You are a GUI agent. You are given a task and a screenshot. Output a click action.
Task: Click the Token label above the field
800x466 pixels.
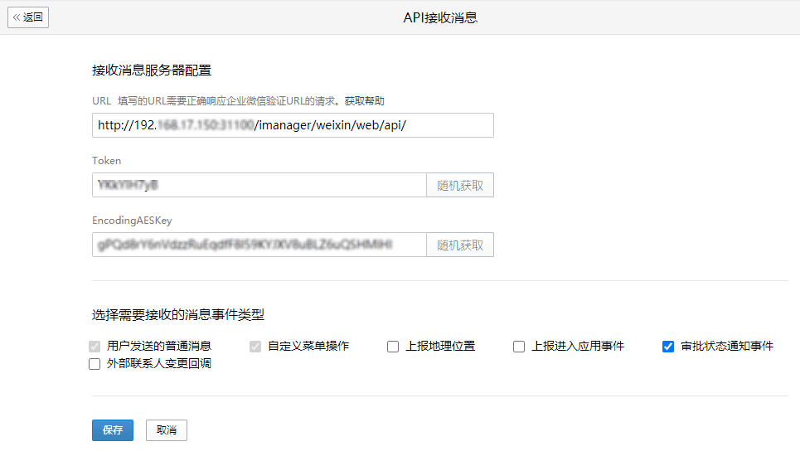coord(106,161)
